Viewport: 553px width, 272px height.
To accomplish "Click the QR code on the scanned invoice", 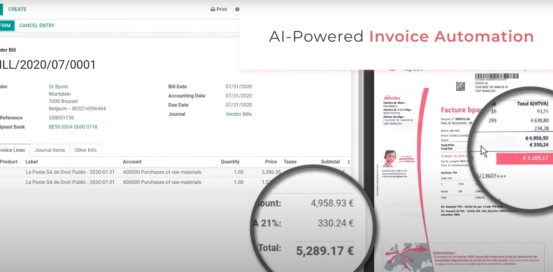I will point(461,86).
